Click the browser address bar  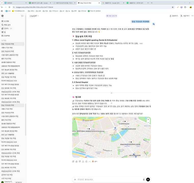[93, 7]
